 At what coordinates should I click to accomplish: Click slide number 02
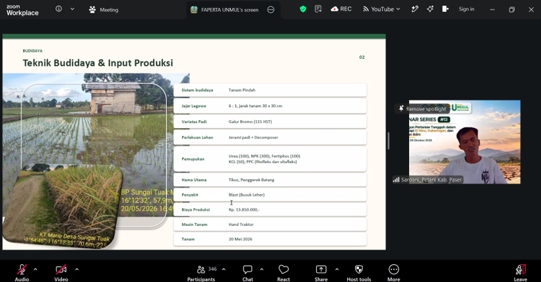point(362,57)
